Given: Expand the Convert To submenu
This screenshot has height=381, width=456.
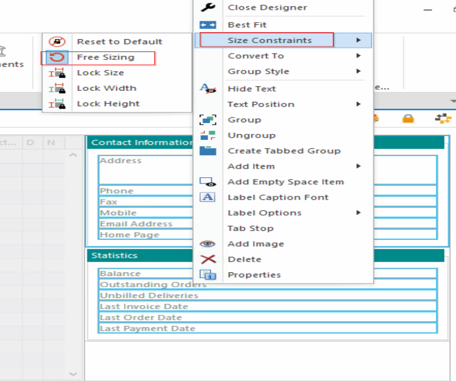Looking at the screenshot, I should (256, 56).
